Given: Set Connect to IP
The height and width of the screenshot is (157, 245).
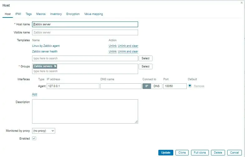Looking at the screenshot, I should (x=147, y=86).
